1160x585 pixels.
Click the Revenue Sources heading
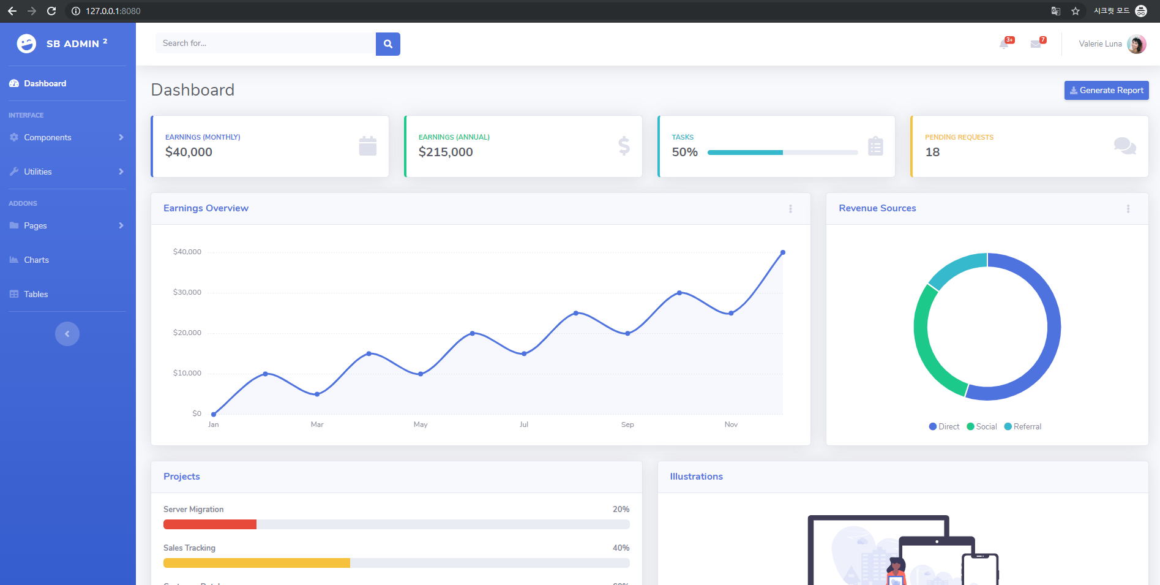[877, 208]
